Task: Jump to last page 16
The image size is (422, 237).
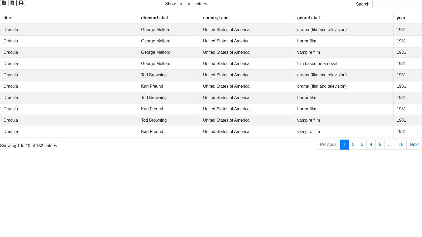Action: pos(401,145)
